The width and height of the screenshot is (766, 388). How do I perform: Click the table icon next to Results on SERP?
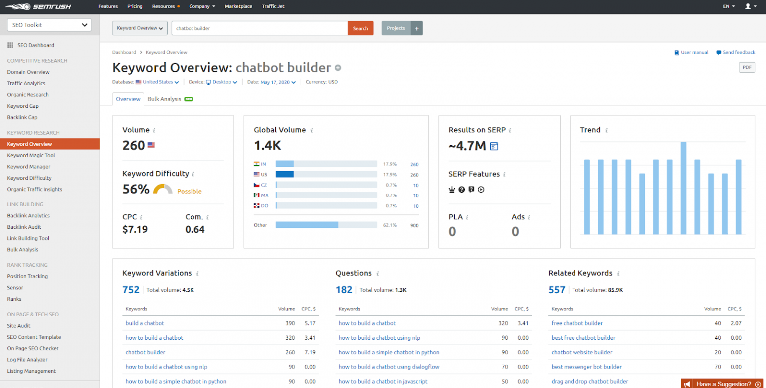click(x=493, y=146)
